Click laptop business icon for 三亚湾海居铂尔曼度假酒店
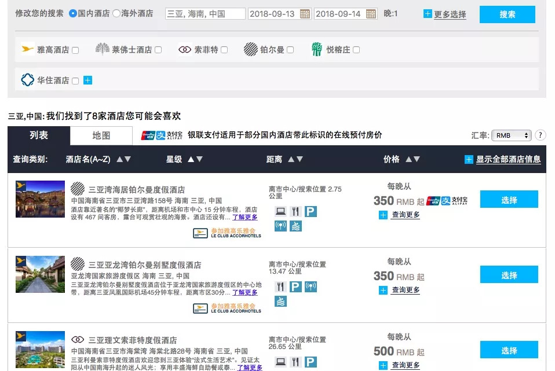555x371 pixels. coord(280,211)
